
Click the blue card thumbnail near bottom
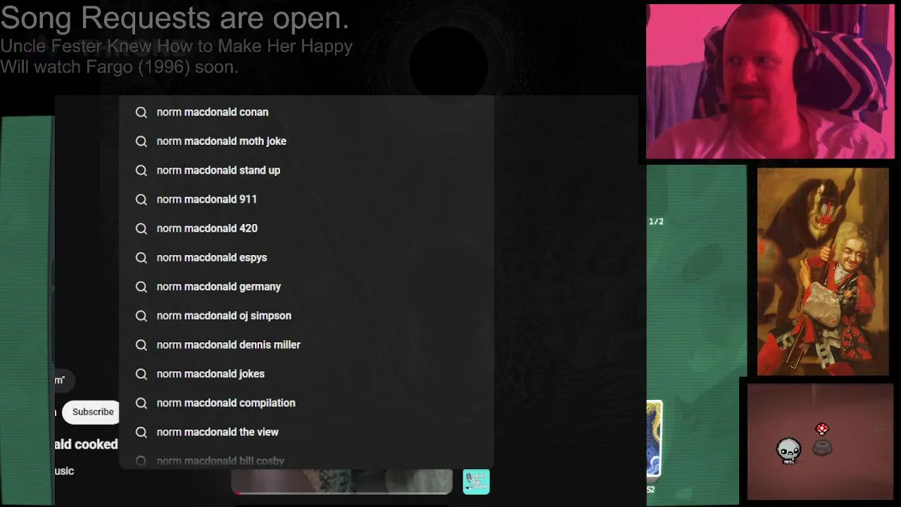pos(654,439)
